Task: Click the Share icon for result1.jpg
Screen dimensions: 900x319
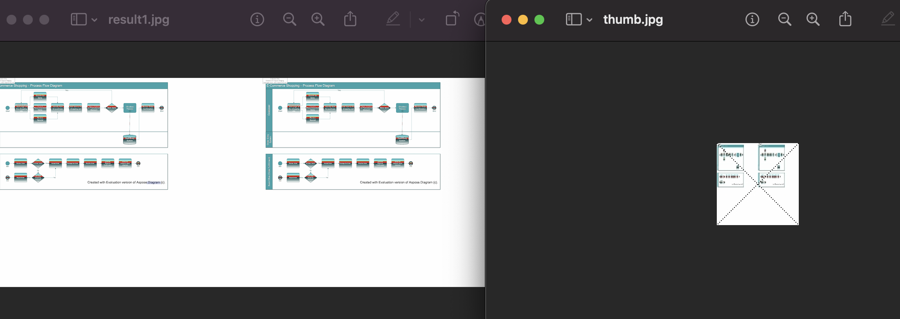Action: click(350, 19)
